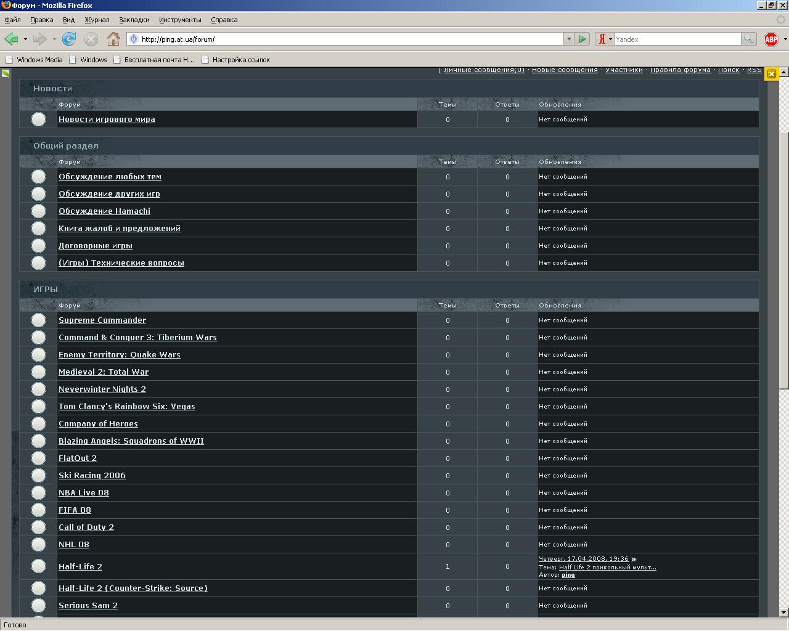
Task: Click the Forward navigation arrow
Action: click(40, 39)
